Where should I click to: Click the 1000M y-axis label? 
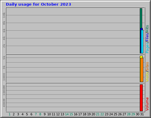(4, 90)
